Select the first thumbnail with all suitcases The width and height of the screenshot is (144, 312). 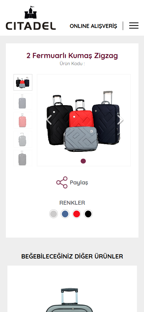(x=23, y=82)
